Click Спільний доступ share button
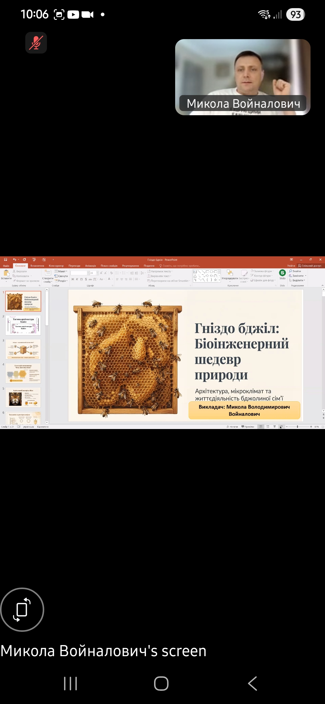 point(310,266)
